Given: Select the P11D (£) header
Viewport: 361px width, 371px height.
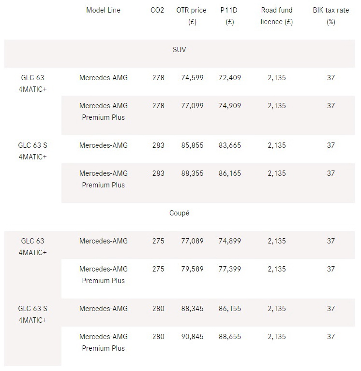Looking at the screenshot, I should pos(230,16).
